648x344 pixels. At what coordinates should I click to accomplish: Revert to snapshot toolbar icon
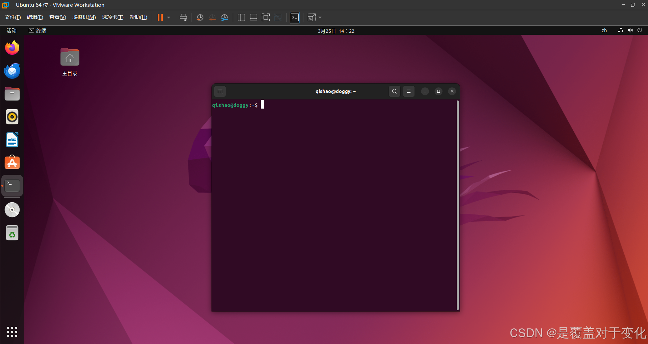212,18
